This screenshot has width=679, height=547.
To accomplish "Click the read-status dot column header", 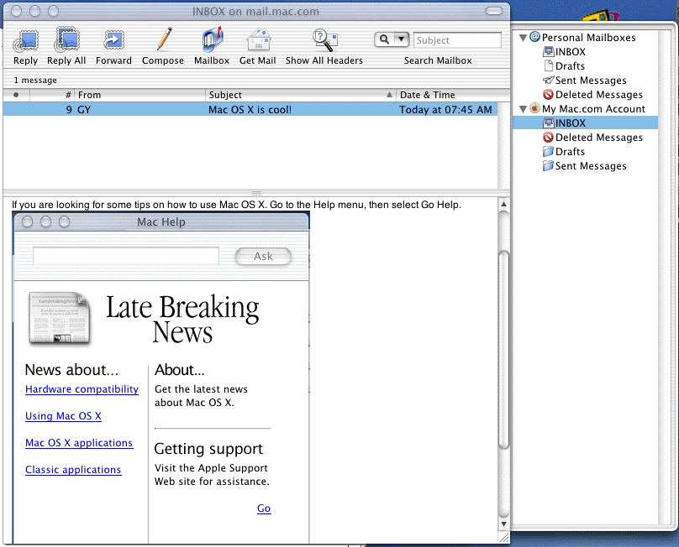I will coord(16,95).
